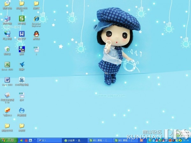Click the blue-white Quick Launch icon beside the chevron
This screenshot has width=191, height=143.
pyautogui.click(x=30, y=140)
